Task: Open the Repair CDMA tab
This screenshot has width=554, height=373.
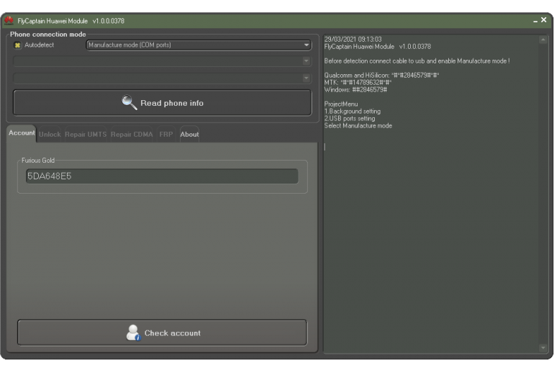Action: [x=132, y=135]
